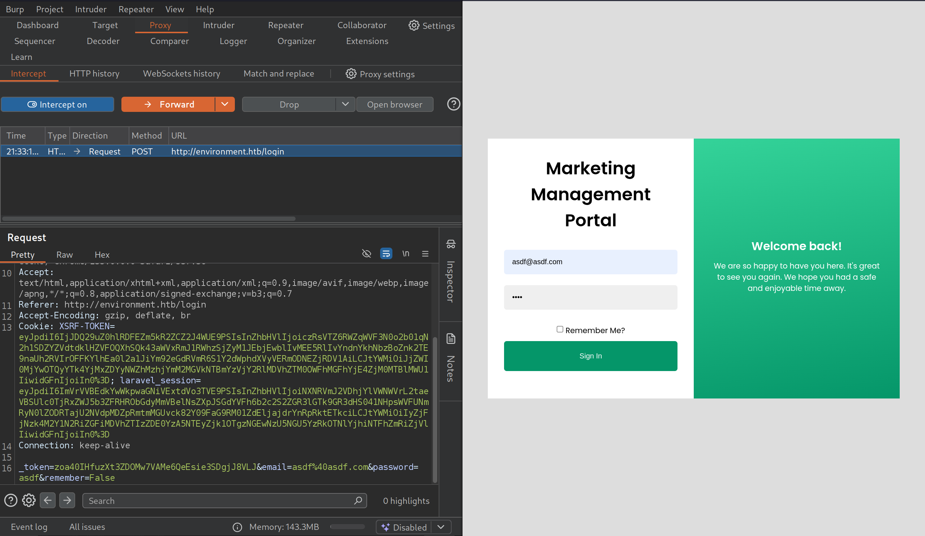This screenshot has width=925, height=536.
Task: Toggle the Intercept on button
Action: pos(57,104)
